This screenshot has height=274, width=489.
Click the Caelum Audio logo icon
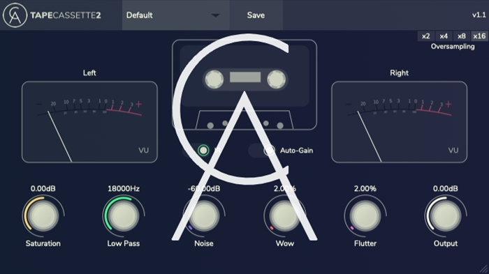click(15, 15)
